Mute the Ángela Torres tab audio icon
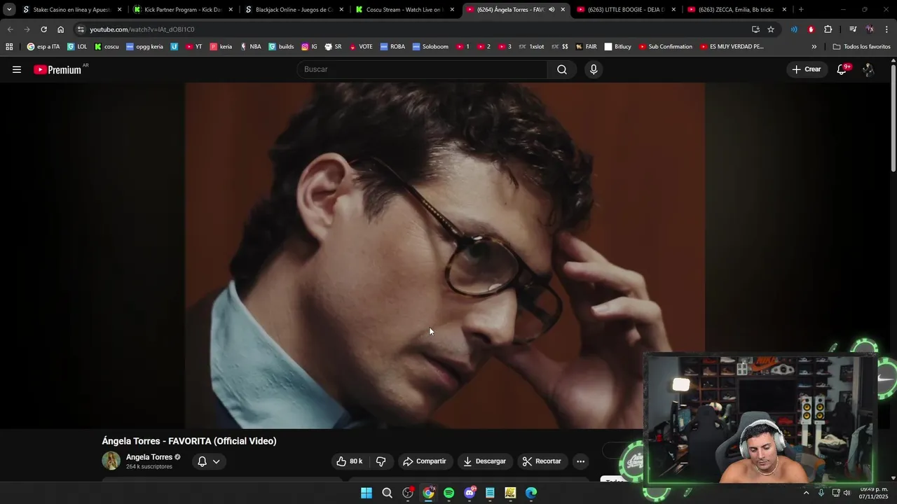 [x=552, y=10]
